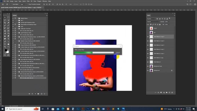This screenshot has height=111, width=197.
Task: Select the Hand tool
Action: point(8,44)
